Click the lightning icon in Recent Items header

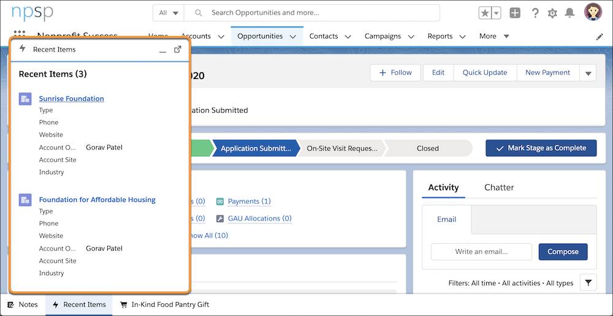(22, 48)
